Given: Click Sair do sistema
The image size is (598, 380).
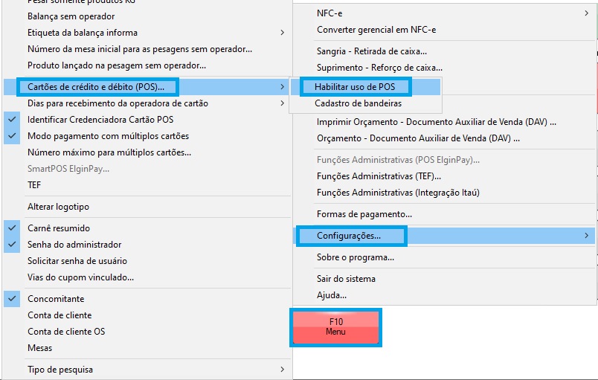Looking at the screenshot, I should point(346,279).
